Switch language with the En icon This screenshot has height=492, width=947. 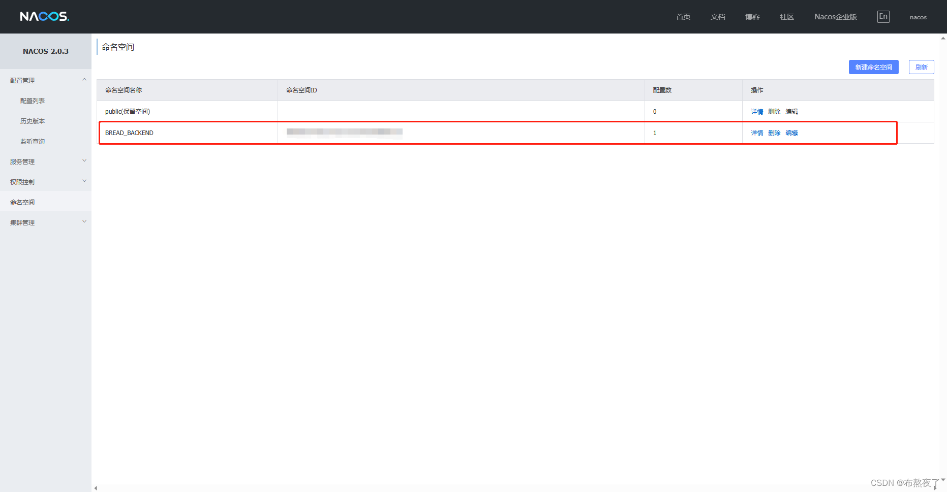[883, 17]
